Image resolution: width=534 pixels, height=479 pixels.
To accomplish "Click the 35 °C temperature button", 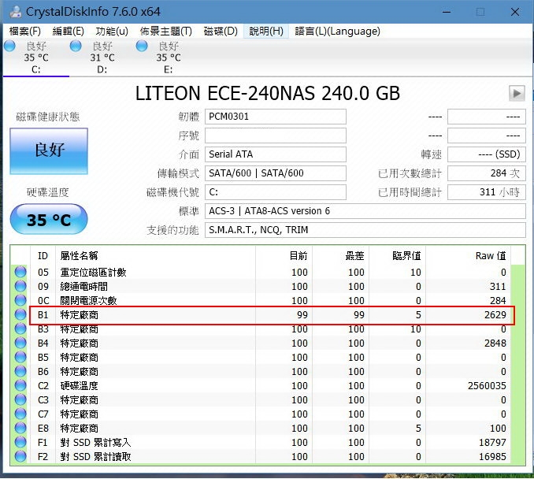I will click(x=49, y=219).
